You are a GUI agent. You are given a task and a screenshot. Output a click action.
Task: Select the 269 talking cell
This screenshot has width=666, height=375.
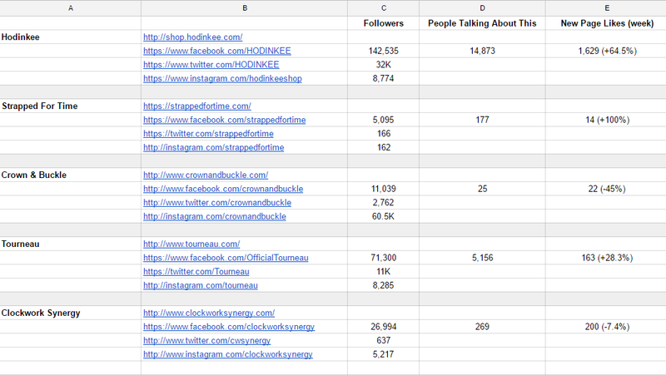tap(483, 327)
